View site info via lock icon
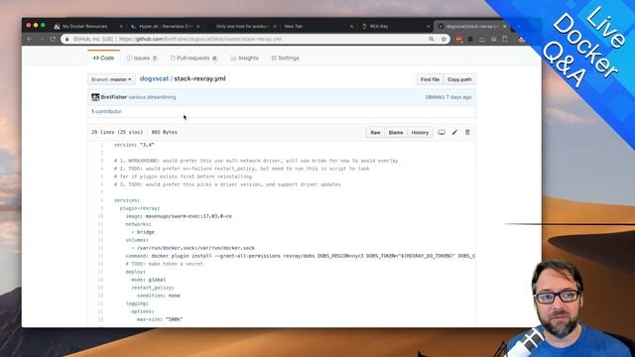Screen dimensions: 635x357 point(67,39)
